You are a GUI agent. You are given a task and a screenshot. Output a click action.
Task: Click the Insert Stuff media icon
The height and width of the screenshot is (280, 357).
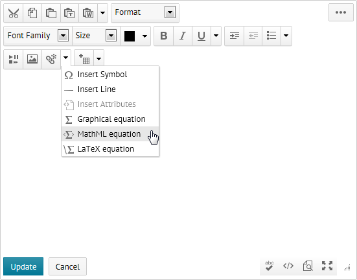(14, 59)
